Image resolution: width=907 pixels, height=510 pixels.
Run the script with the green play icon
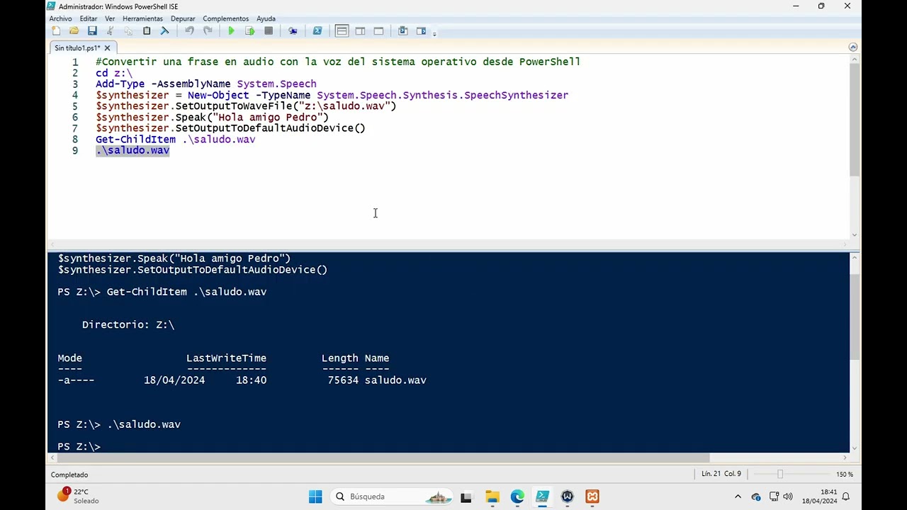coord(231,31)
